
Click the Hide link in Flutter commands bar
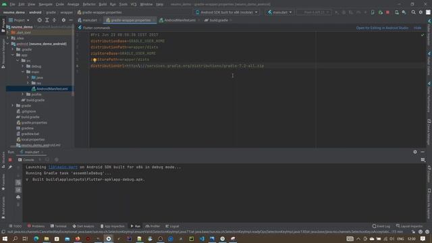coord(417,28)
